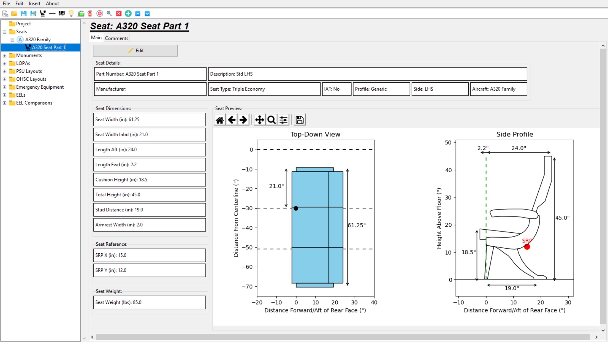
Task: Go back to the previous plot view
Action: pos(232,120)
